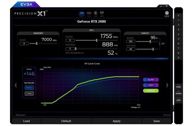Select profile slot 4
The image size is (193, 126).
click(178, 34)
